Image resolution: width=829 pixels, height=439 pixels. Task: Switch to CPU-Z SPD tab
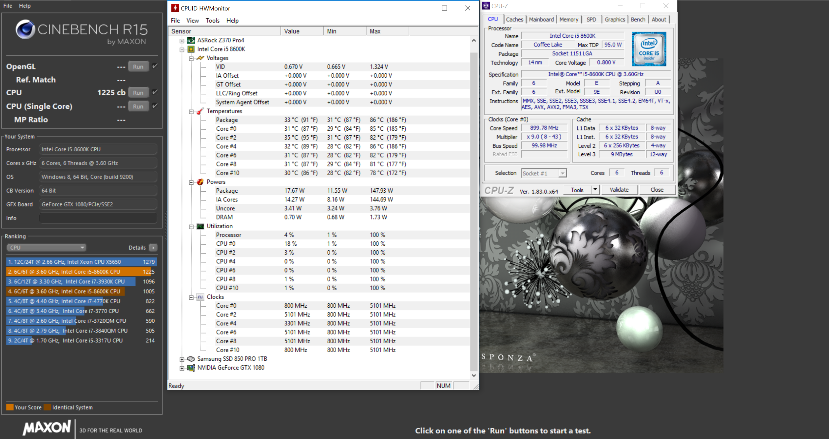[x=591, y=19]
